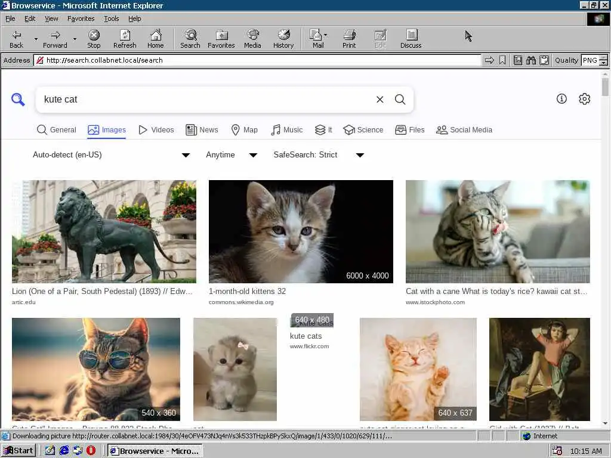Open the Forward history dropdown arrow
This screenshot has height=458, width=611.
pos(75,39)
